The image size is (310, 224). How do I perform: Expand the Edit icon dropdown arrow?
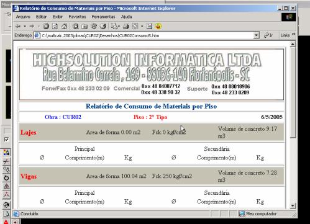[142, 27]
